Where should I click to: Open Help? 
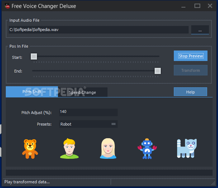tap(190, 92)
